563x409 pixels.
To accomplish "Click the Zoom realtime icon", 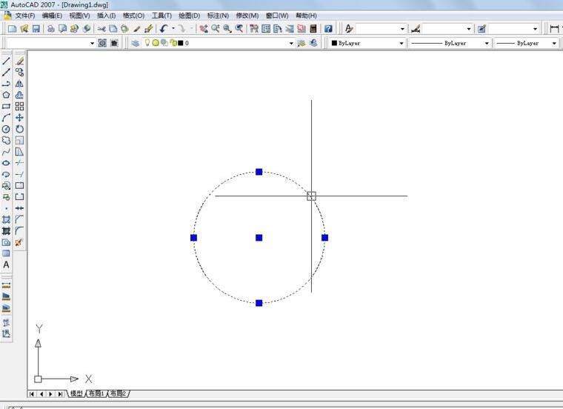I will 216,29.
